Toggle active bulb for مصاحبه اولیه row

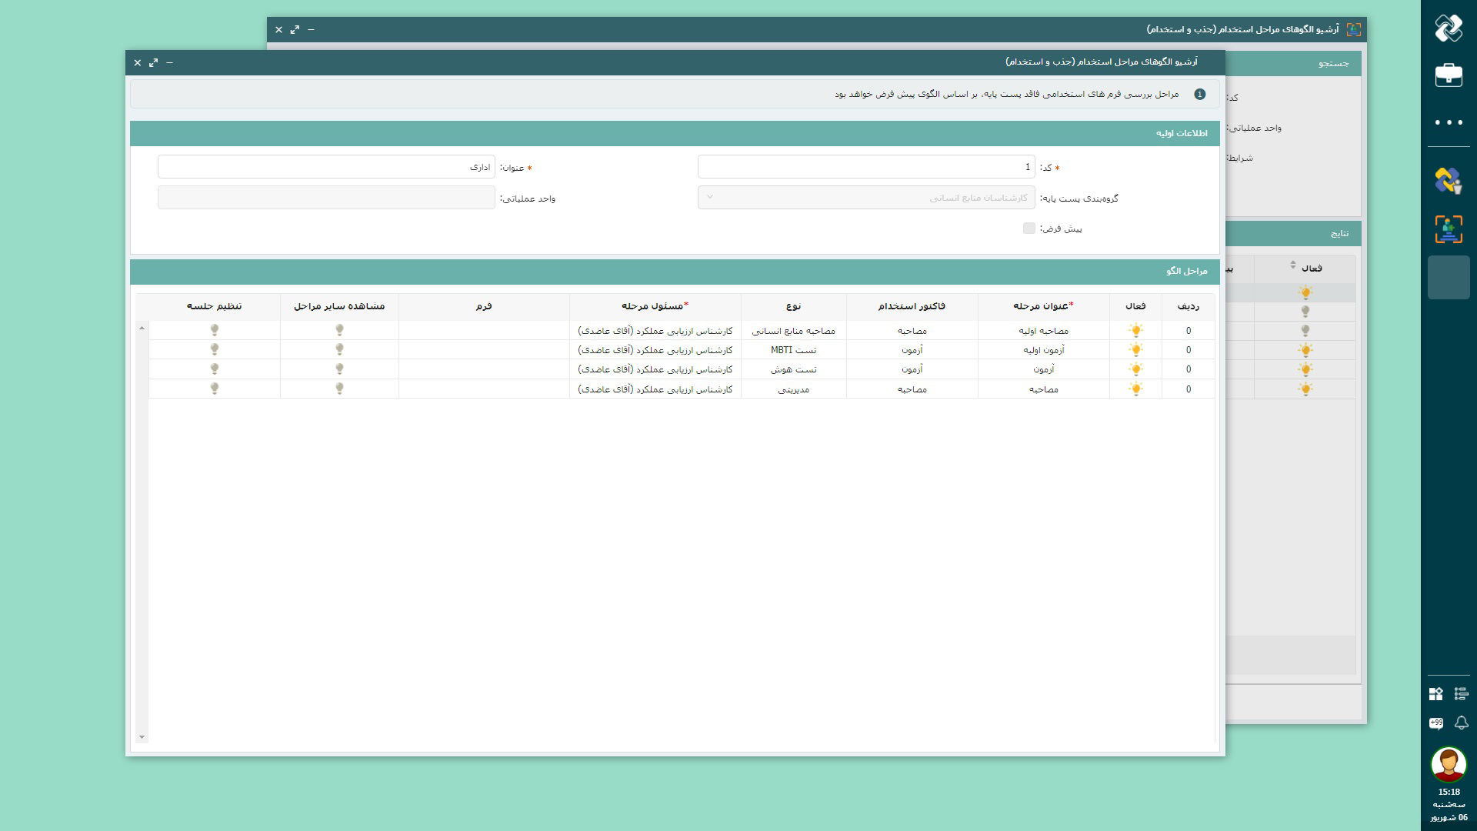(1135, 330)
